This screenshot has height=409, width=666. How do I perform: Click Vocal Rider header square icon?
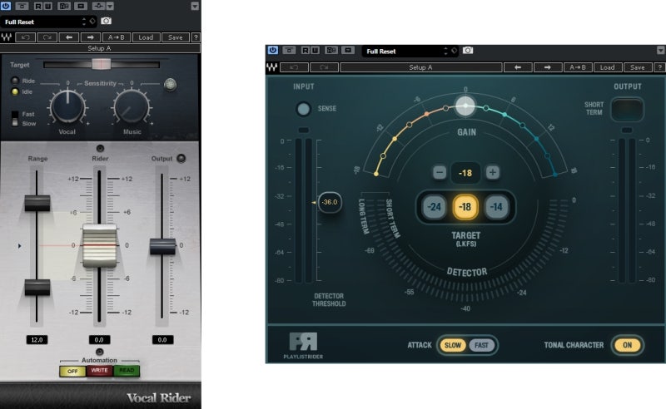point(81,6)
